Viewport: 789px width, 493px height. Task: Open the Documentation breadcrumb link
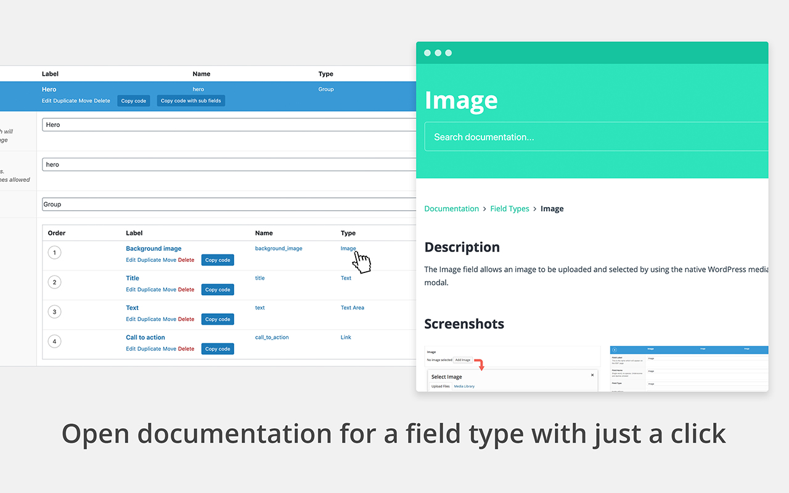451,208
